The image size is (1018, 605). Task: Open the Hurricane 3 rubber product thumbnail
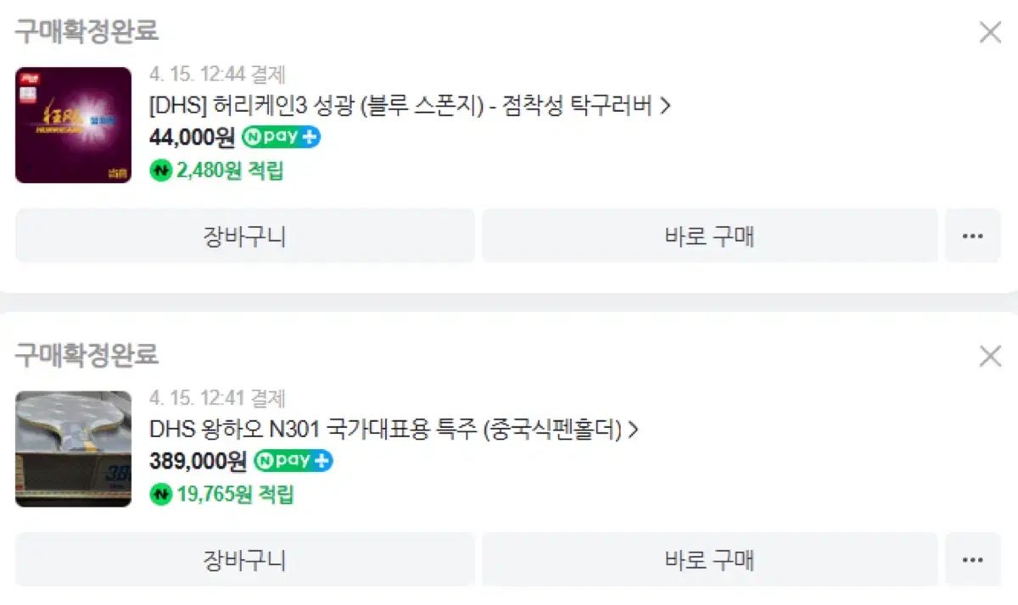pos(73,125)
